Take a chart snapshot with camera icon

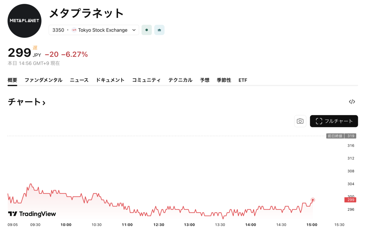(x=300, y=121)
